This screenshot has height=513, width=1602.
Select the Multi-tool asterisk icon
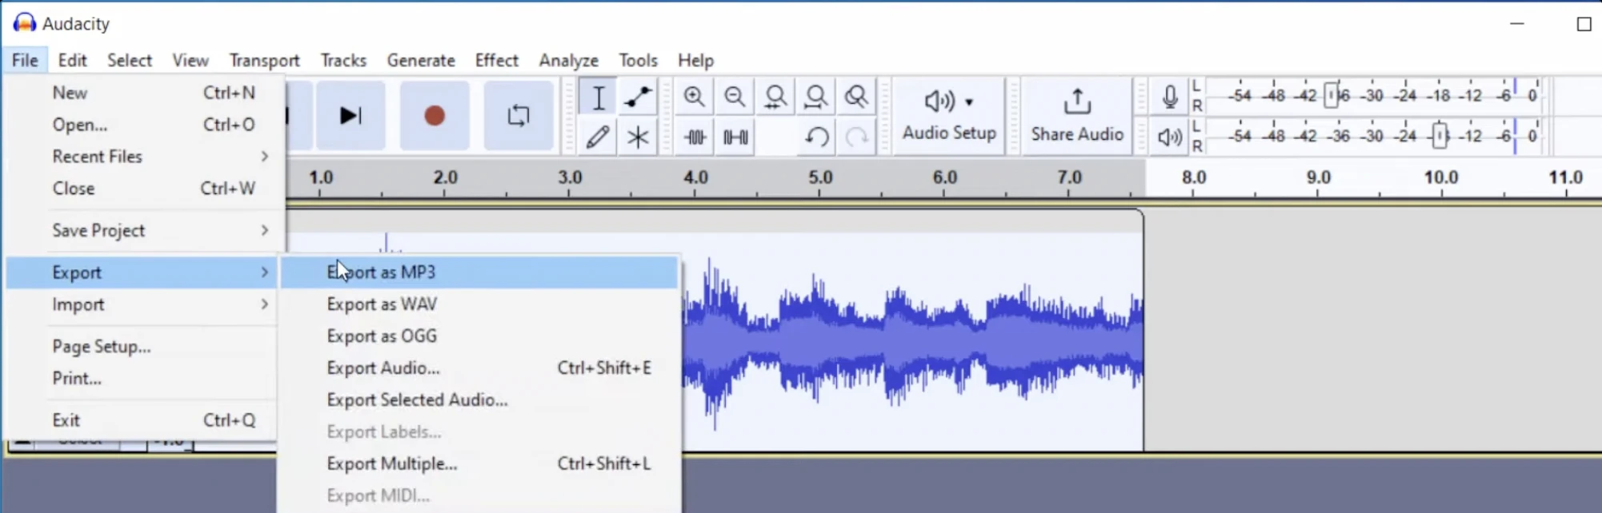[638, 137]
